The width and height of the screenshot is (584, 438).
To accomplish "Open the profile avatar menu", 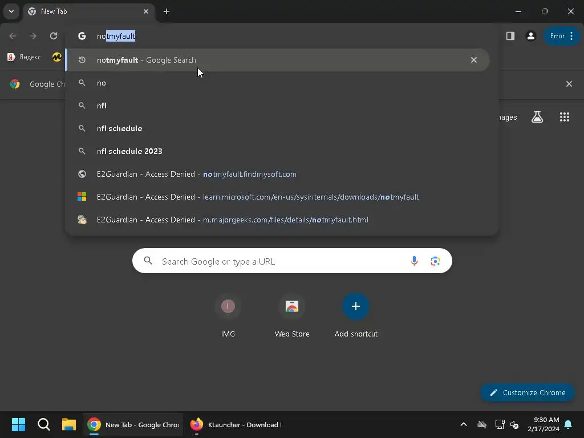I will pos(531,36).
